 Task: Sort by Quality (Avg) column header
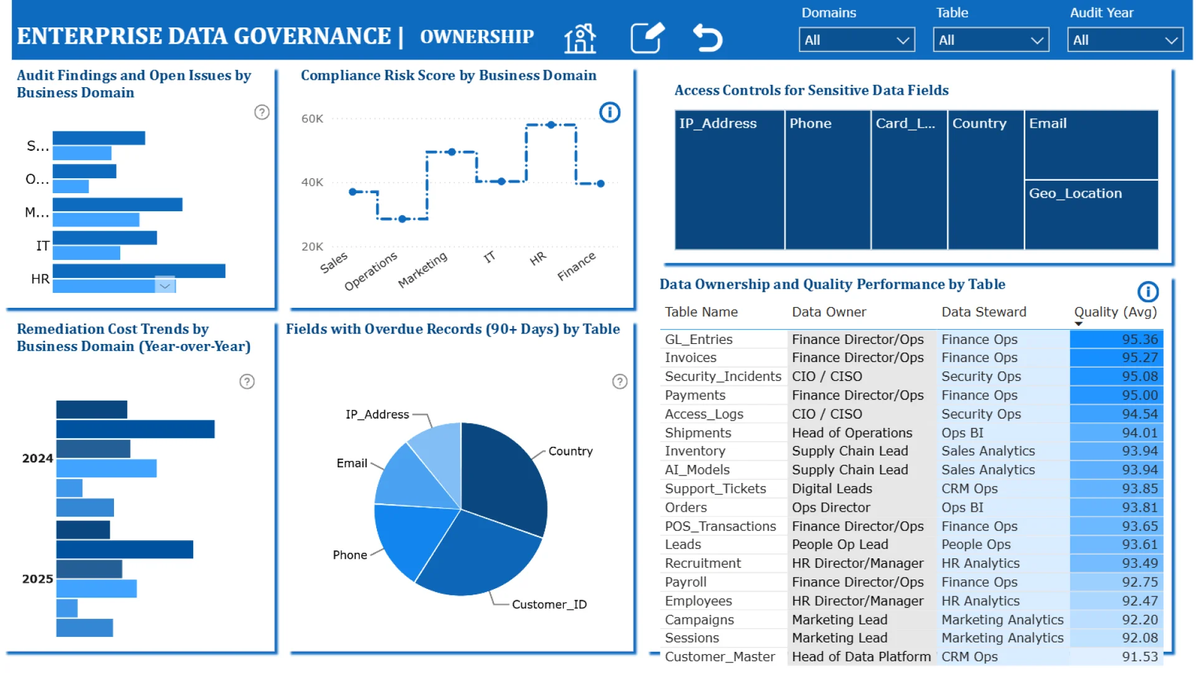[x=1114, y=312]
